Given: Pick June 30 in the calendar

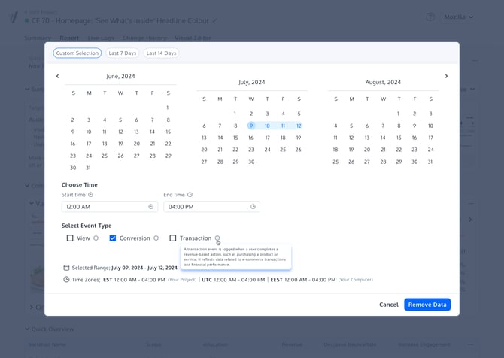Looking at the screenshot, I should [73, 168].
